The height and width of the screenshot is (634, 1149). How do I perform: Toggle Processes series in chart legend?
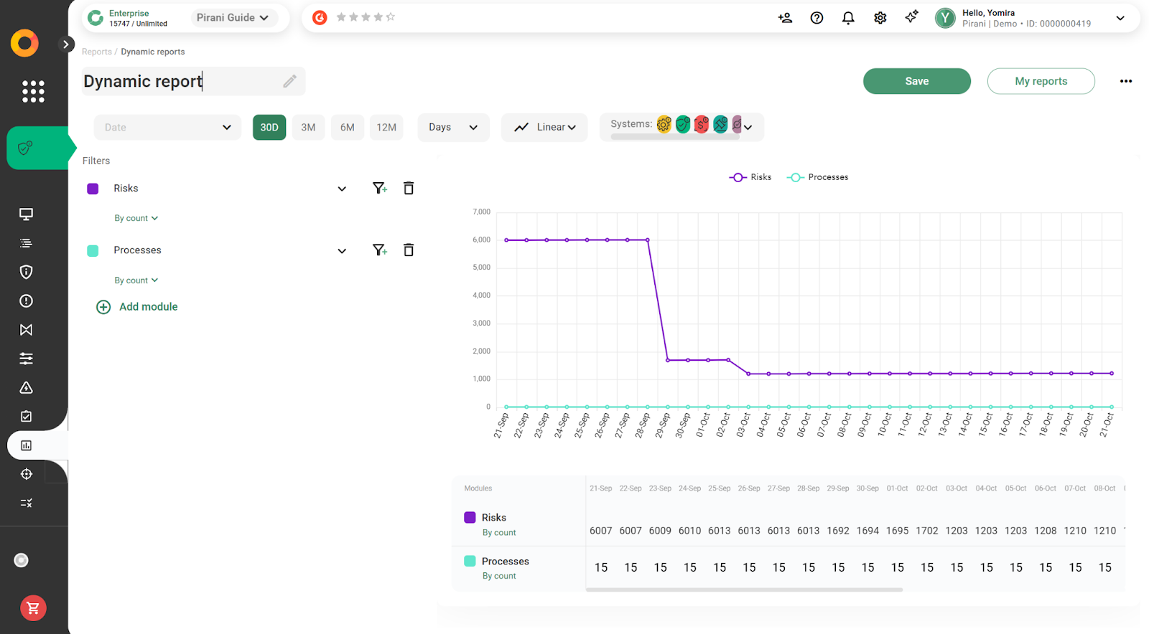point(818,177)
